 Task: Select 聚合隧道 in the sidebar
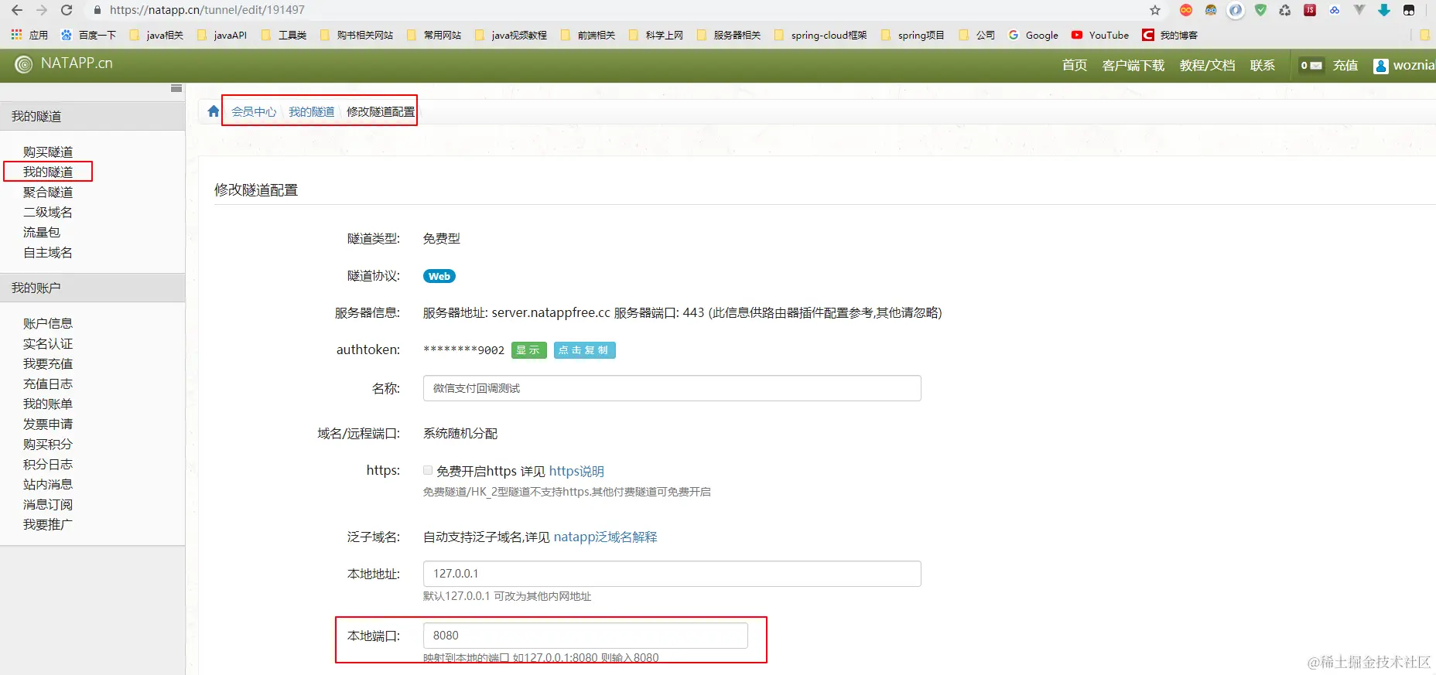click(x=48, y=192)
